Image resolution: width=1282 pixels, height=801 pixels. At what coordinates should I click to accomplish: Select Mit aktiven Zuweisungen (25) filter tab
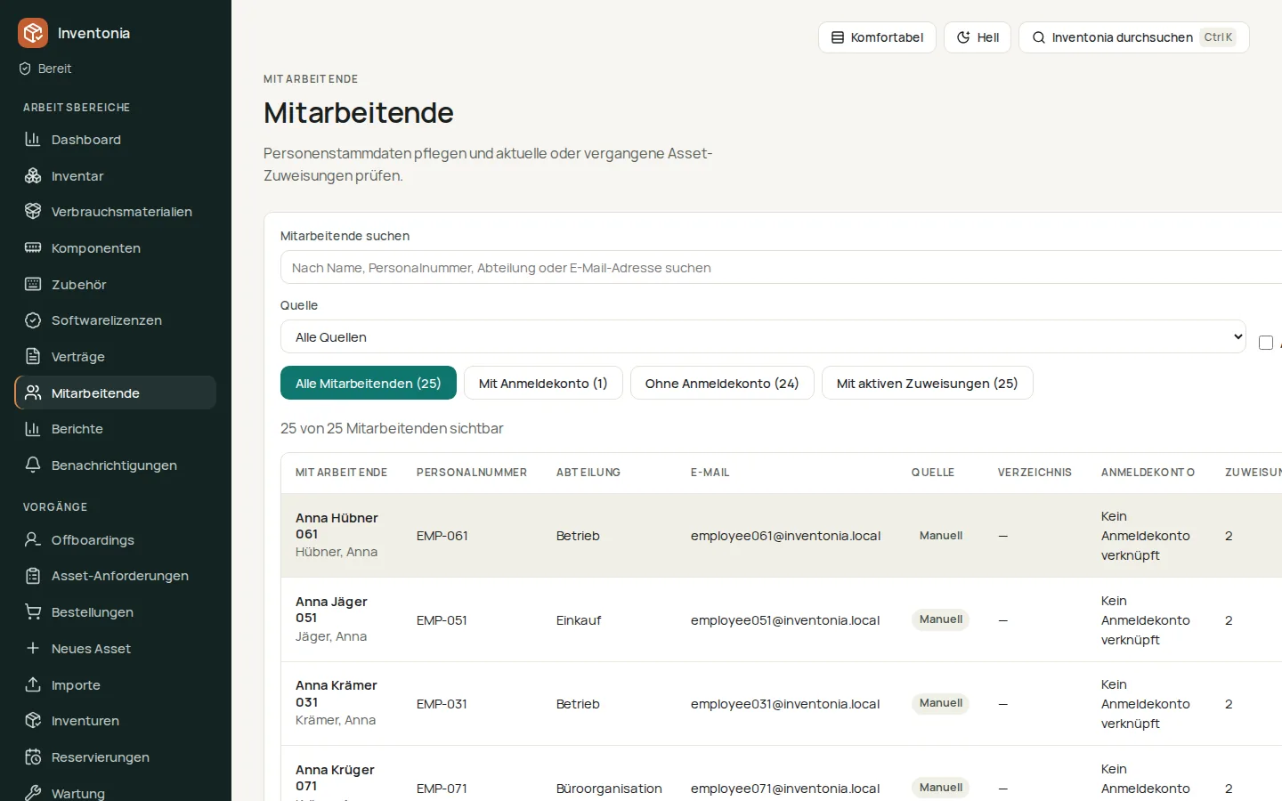coord(927,383)
